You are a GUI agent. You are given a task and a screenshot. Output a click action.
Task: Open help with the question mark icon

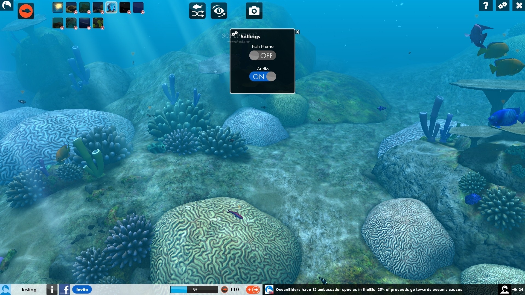point(486,5)
